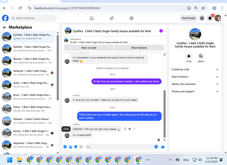Viewport: 227px width, 165px height.
Task: Open the Deborah conversation in the list
Action: point(28,73)
